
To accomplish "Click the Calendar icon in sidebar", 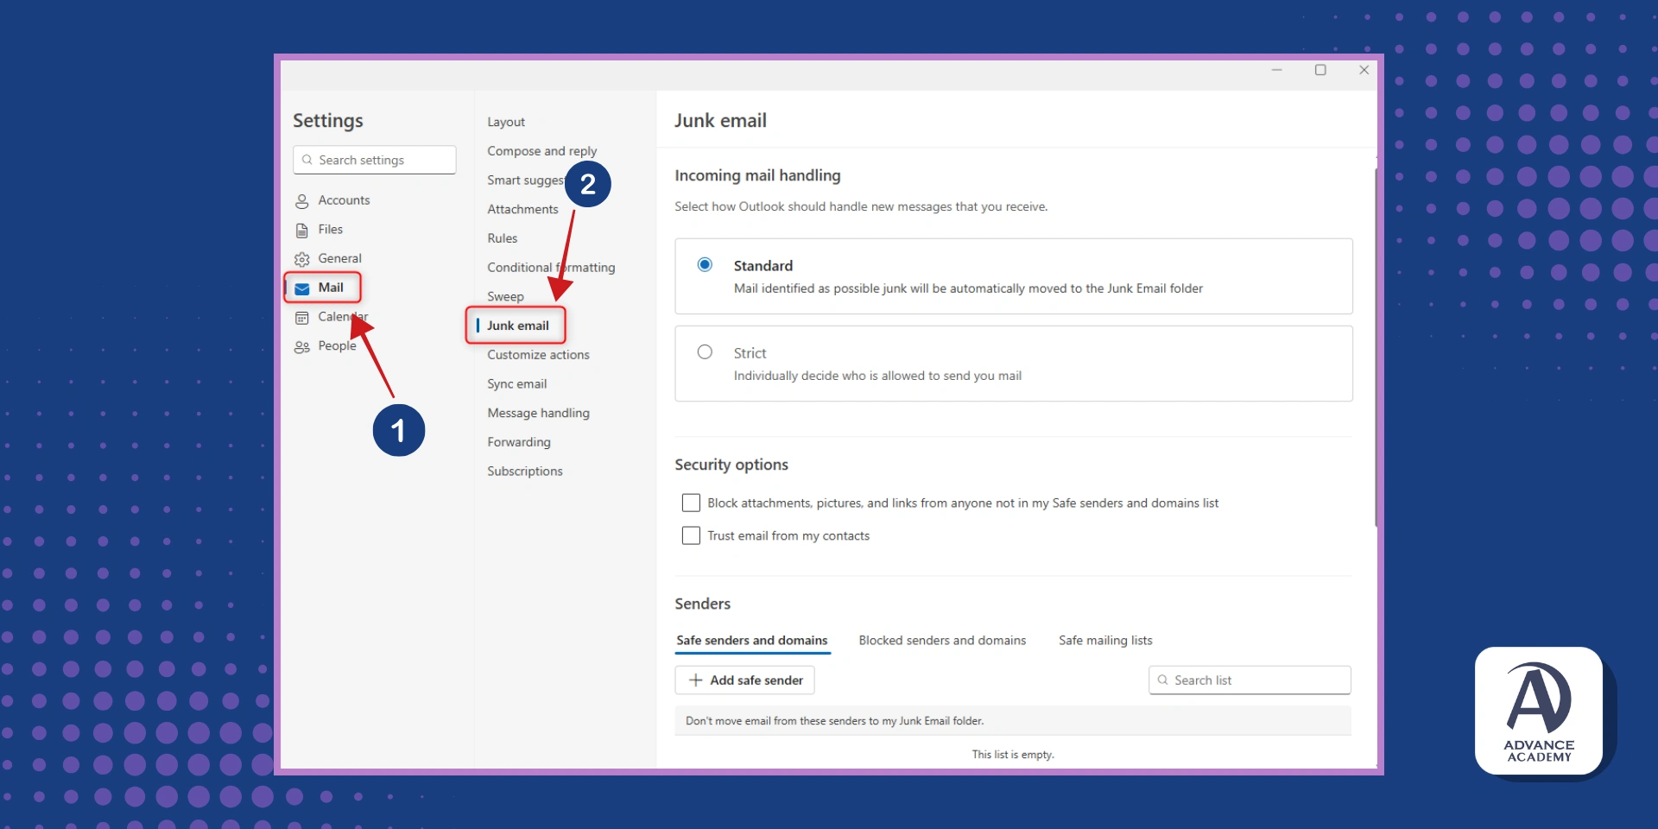I will (x=302, y=318).
